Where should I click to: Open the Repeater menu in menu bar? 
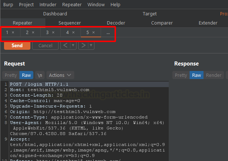72,5
